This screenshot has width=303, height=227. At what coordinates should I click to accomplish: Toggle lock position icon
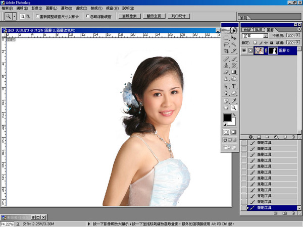266,42
